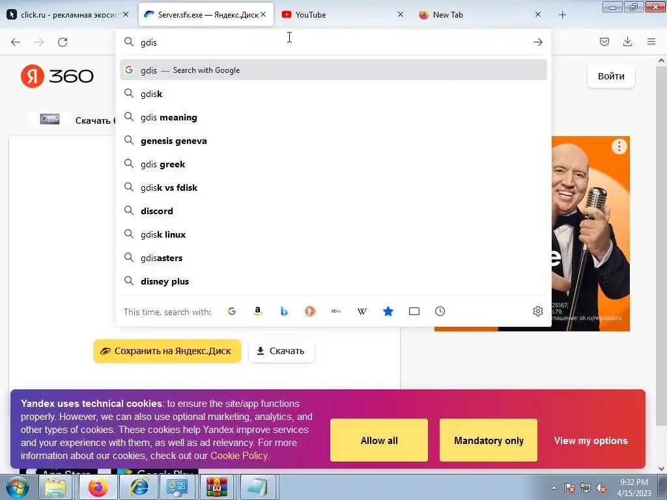
Task: Select the 'gdisk vs fdisk' suggestion
Action: click(x=333, y=187)
